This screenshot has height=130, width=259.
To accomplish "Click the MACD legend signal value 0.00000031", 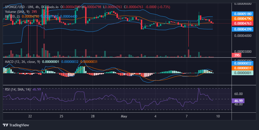I will pos(89,62).
